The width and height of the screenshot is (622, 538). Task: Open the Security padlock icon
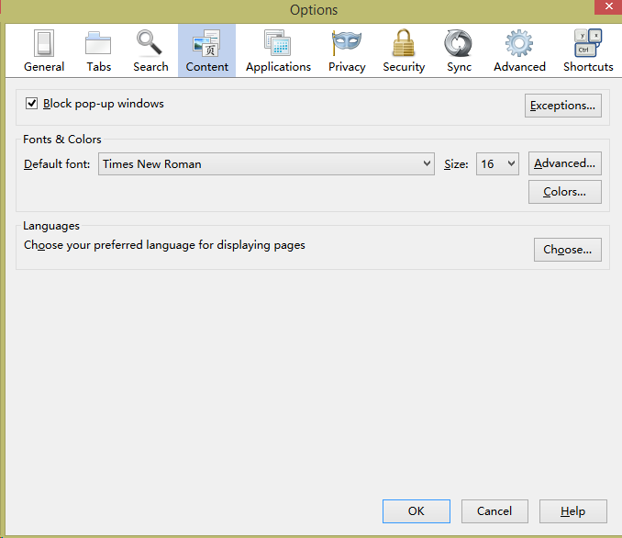(x=404, y=42)
